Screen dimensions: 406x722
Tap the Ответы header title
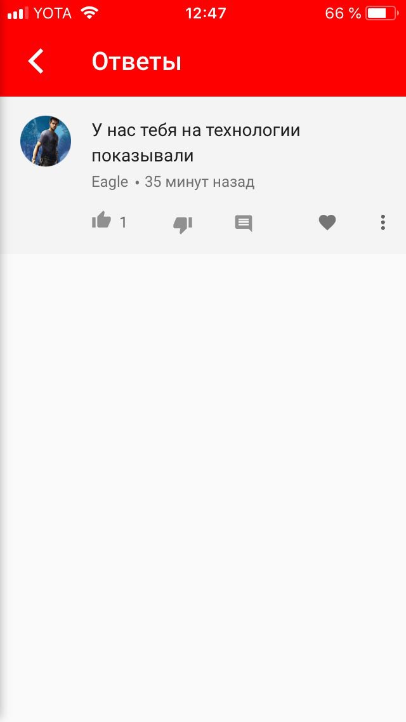point(136,62)
